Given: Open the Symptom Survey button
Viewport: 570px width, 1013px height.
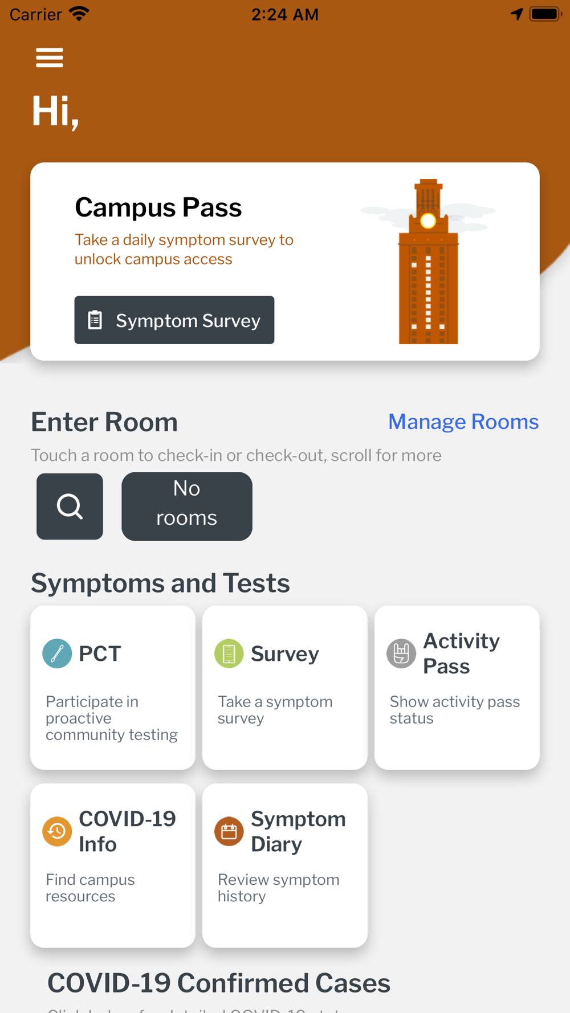Looking at the screenshot, I should [174, 320].
